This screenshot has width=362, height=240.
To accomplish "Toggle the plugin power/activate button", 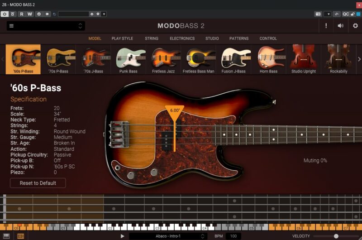I will pos(5,14).
